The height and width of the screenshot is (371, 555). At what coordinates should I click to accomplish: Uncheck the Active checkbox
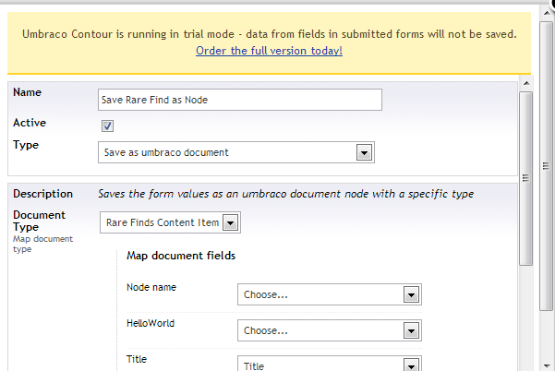107,126
